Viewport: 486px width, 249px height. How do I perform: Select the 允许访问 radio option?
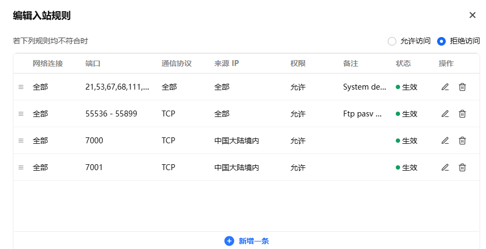tap(392, 41)
